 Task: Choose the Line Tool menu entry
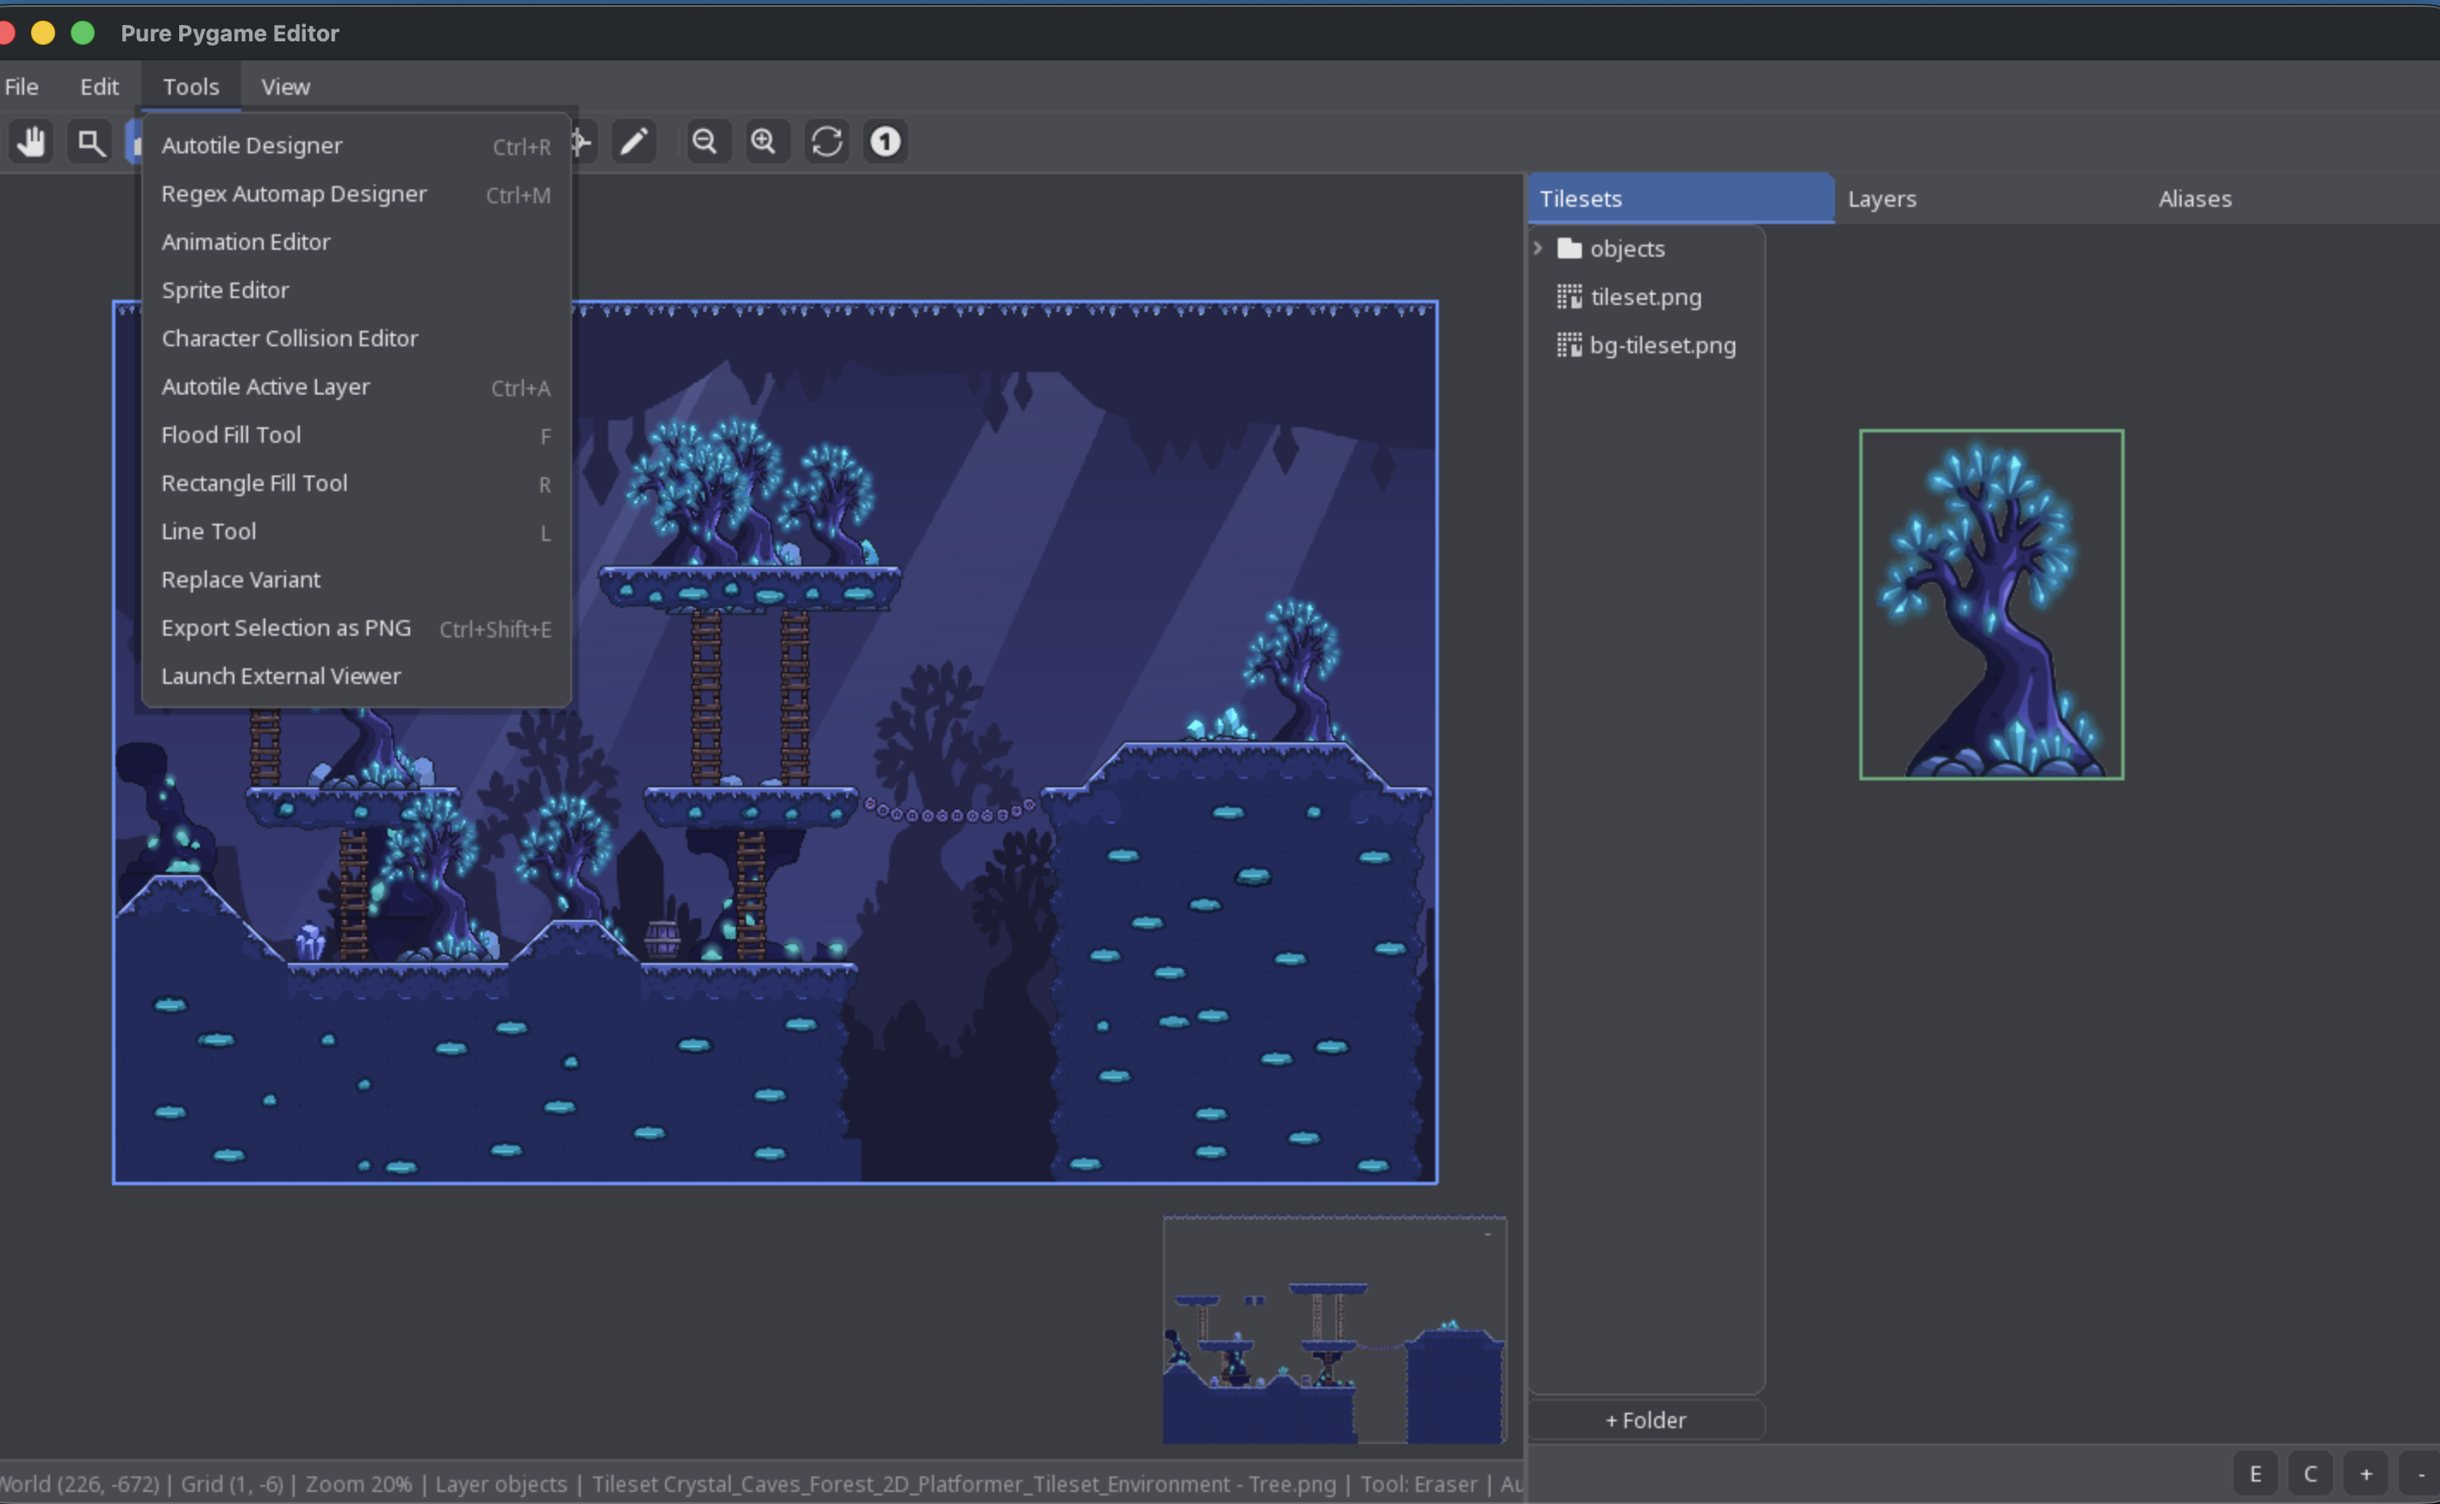point(356,531)
